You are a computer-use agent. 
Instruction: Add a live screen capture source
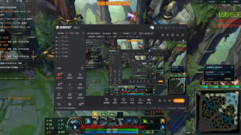[x=107, y=101]
